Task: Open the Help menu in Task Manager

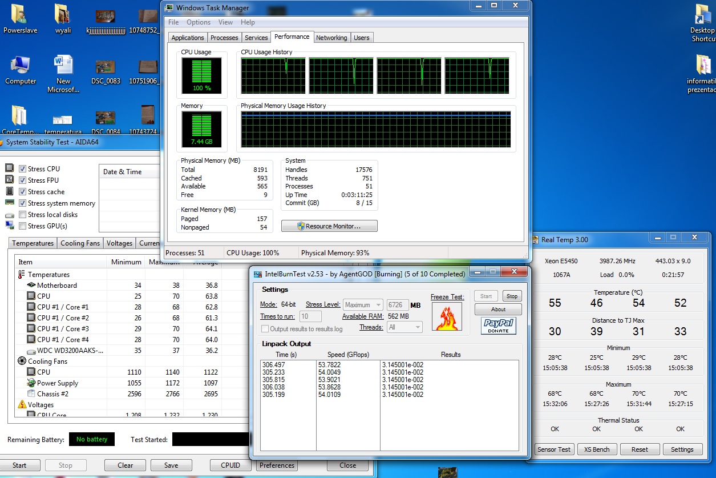Action: coord(248,22)
